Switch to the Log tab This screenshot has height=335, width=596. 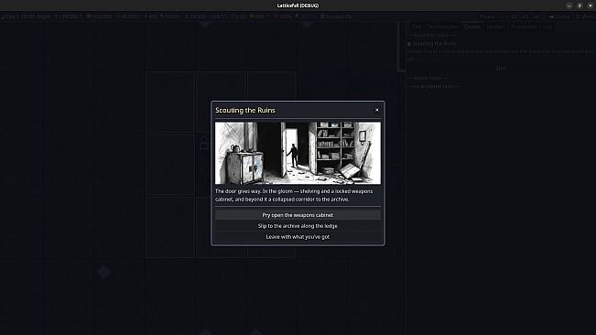point(547,27)
